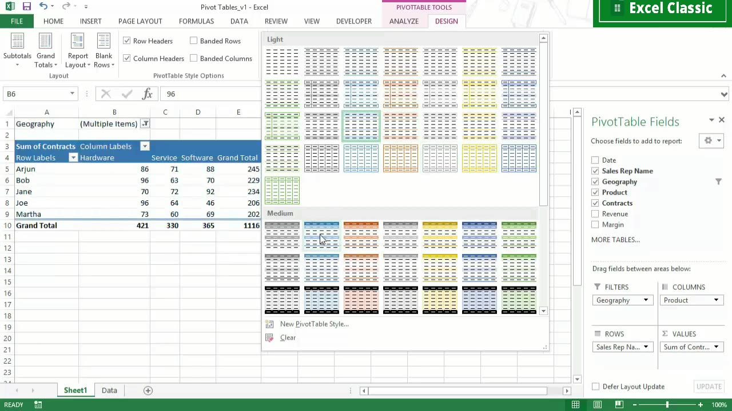
Task: Switch to Page Layout view in status bar
Action: point(598,405)
